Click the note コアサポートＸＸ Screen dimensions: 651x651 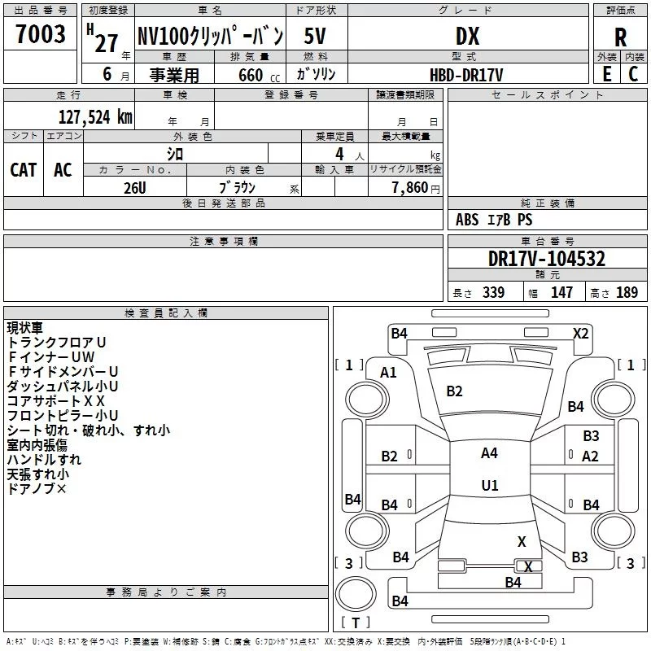pos(56,400)
